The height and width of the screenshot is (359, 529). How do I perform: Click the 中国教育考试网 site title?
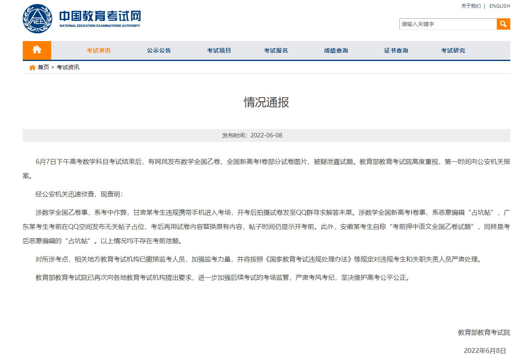pyautogui.click(x=100, y=16)
